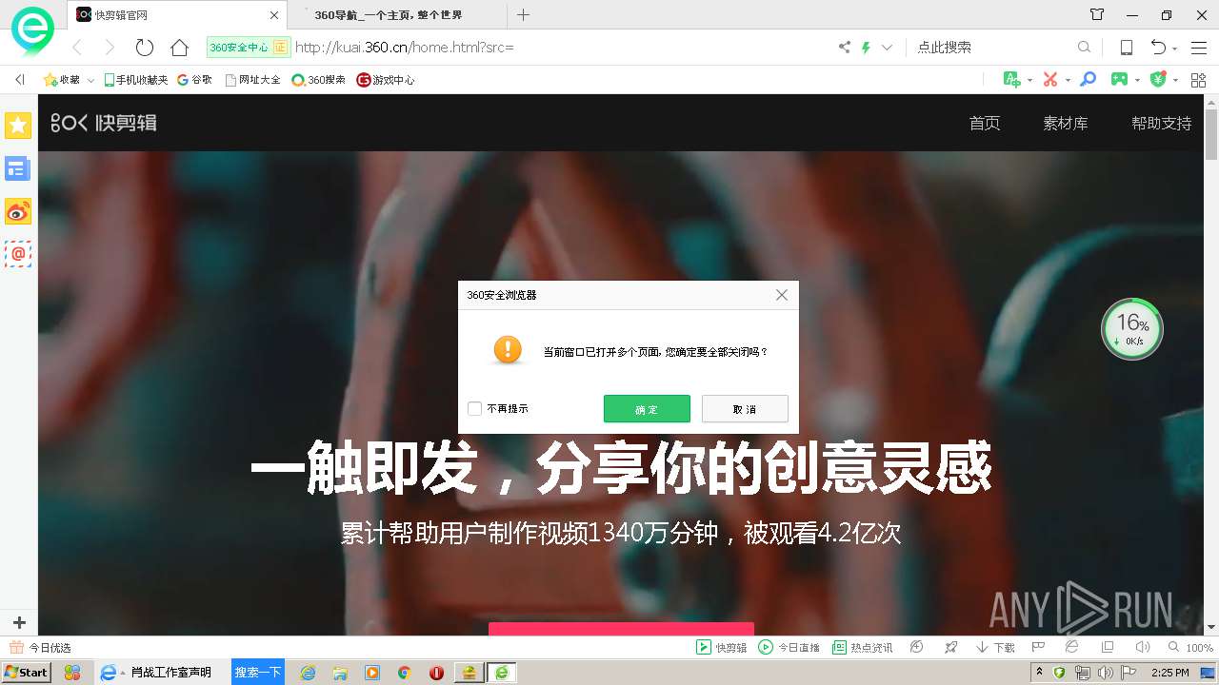Open the translate extension dropdown arrow
The image size is (1219, 685).
[1029, 80]
